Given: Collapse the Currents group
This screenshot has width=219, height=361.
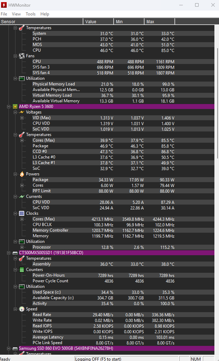Looking at the screenshot, I should tap(15, 196).
